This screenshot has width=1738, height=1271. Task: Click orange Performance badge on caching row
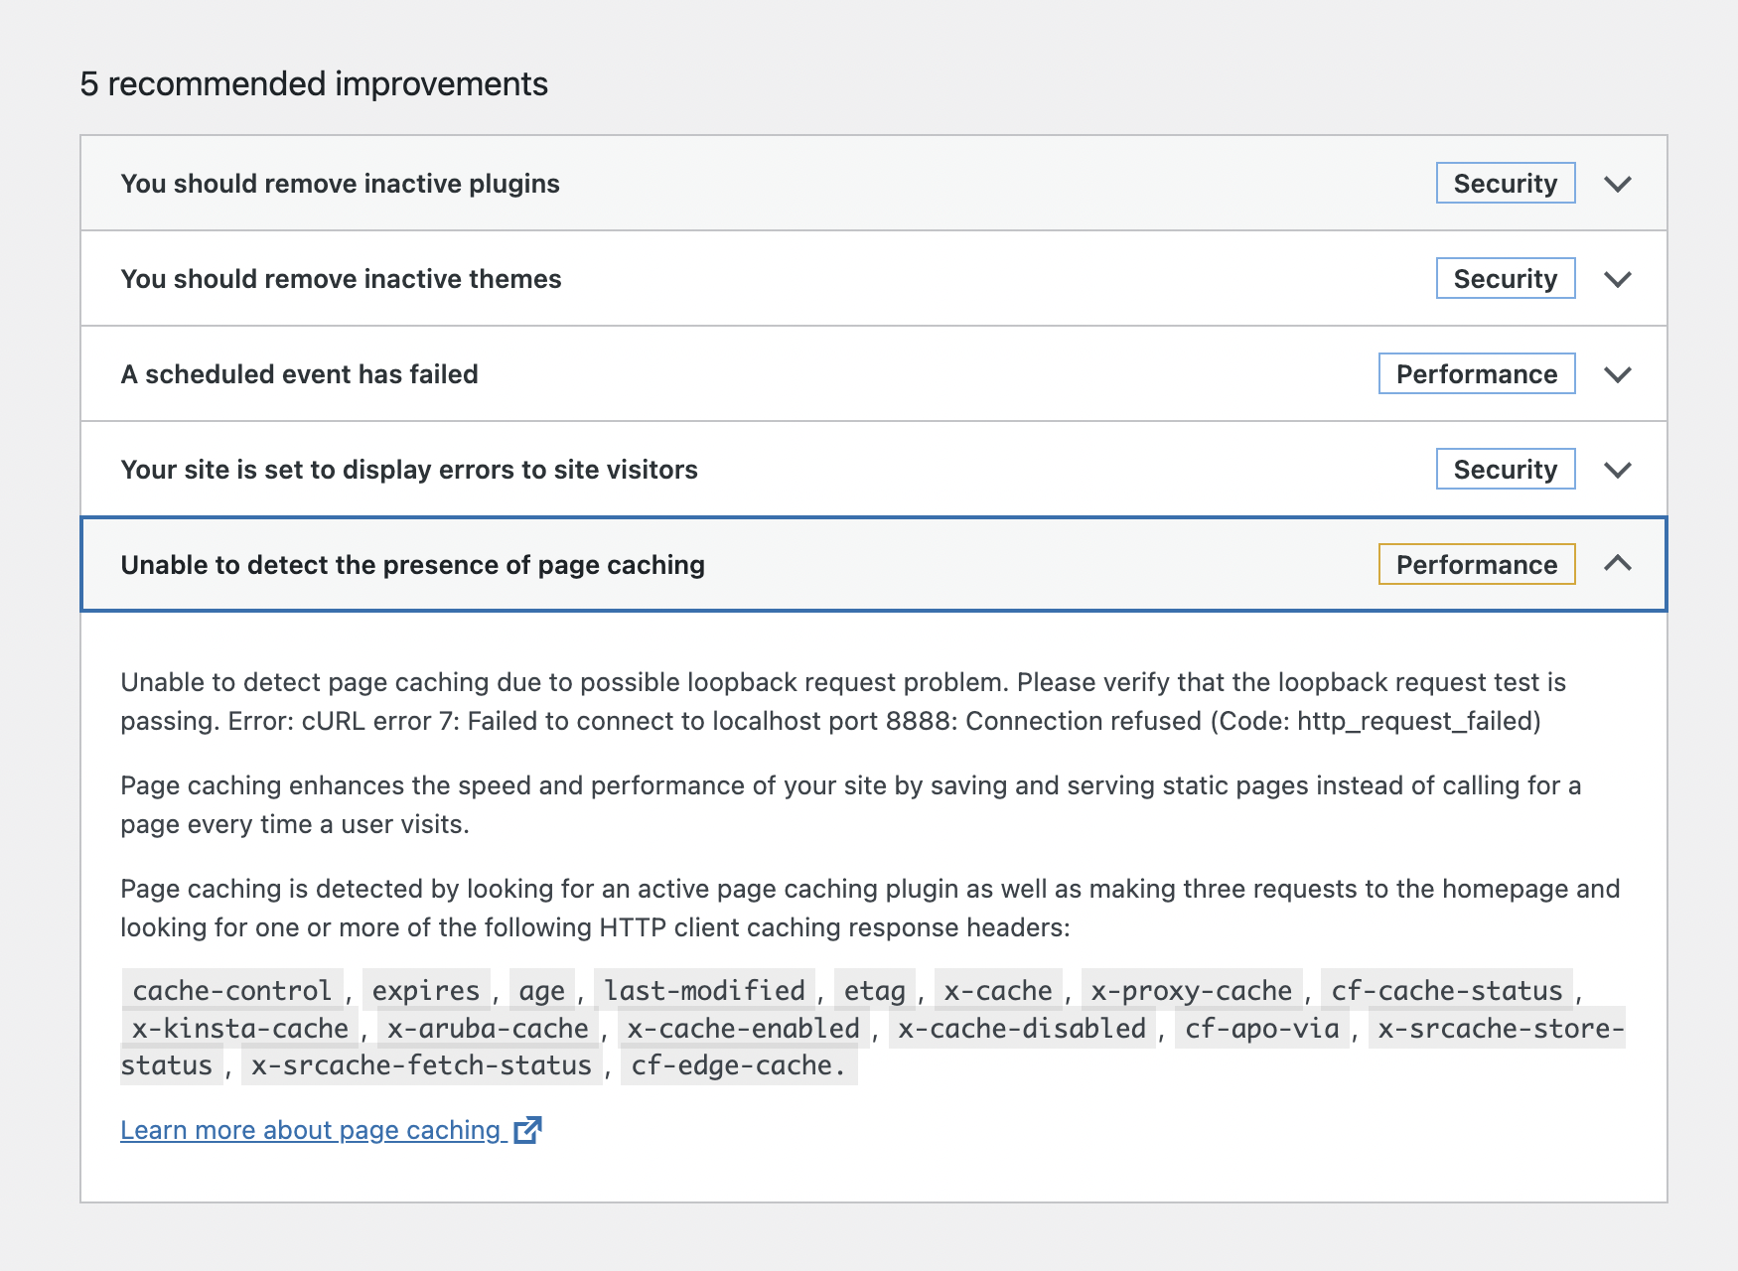click(x=1476, y=565)
